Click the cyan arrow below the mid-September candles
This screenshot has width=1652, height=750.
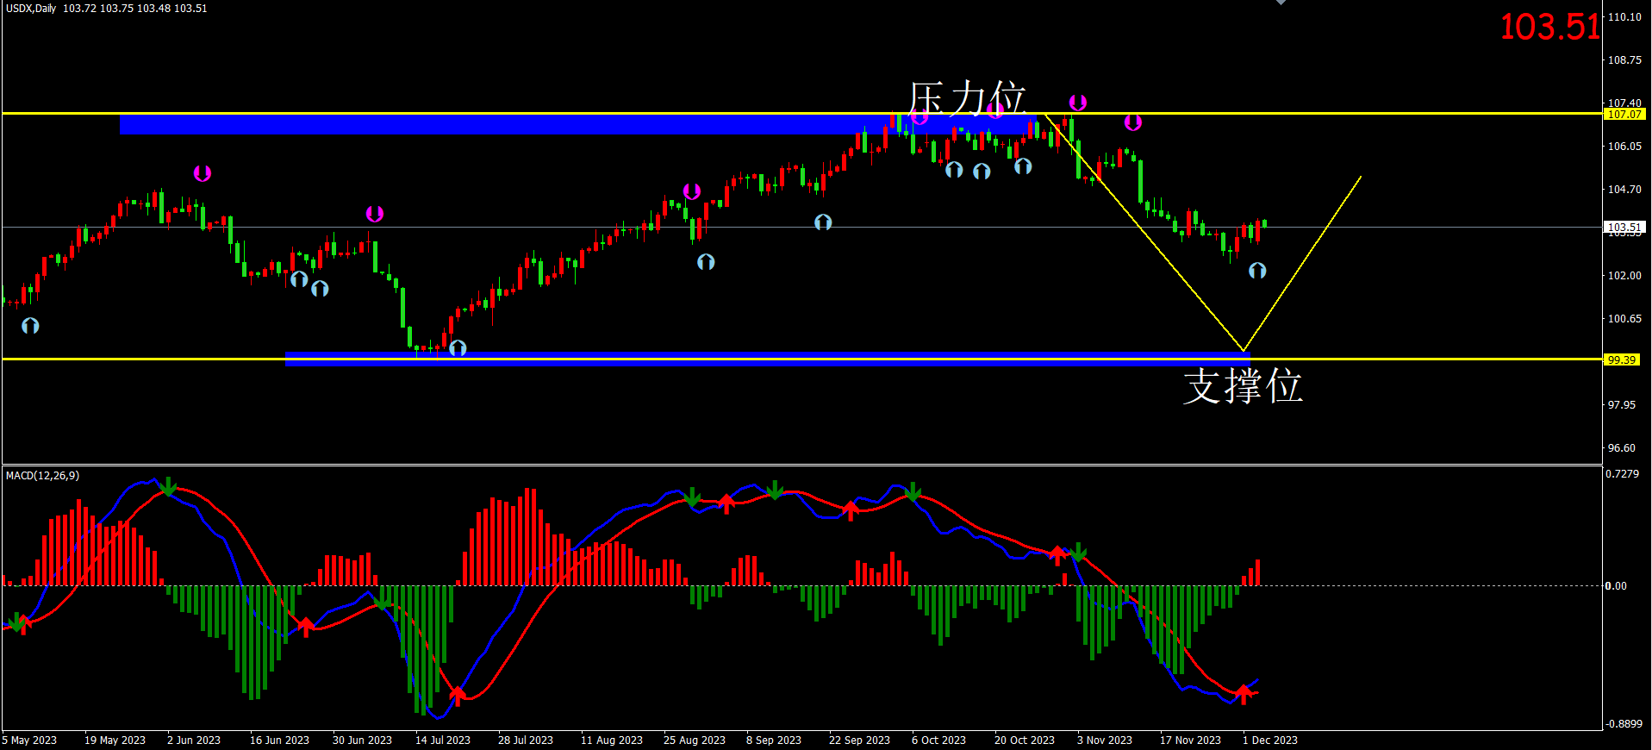click(x=823, y=222)
